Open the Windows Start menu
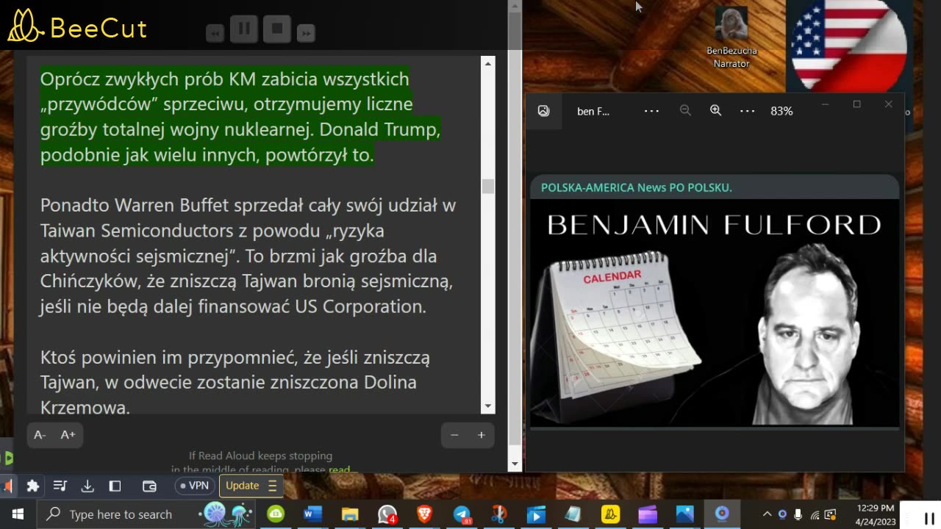Image resolution: width=941 pixels, height=529 pixels. pyautogui.click(x=18, y=514)
